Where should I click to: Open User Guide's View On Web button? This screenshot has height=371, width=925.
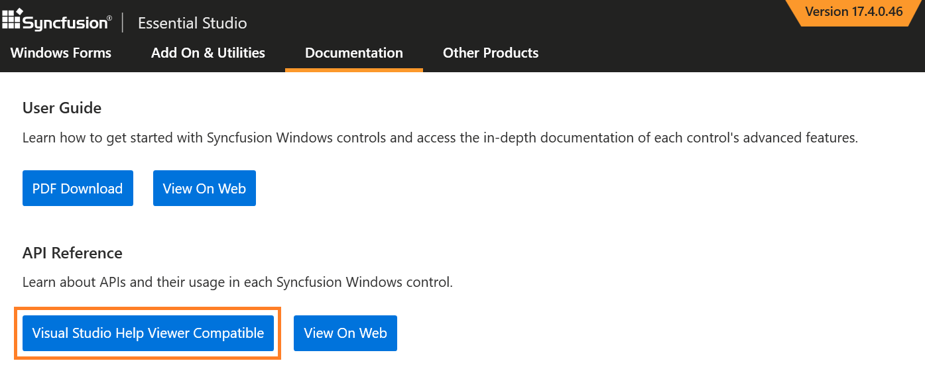(204, 188)
